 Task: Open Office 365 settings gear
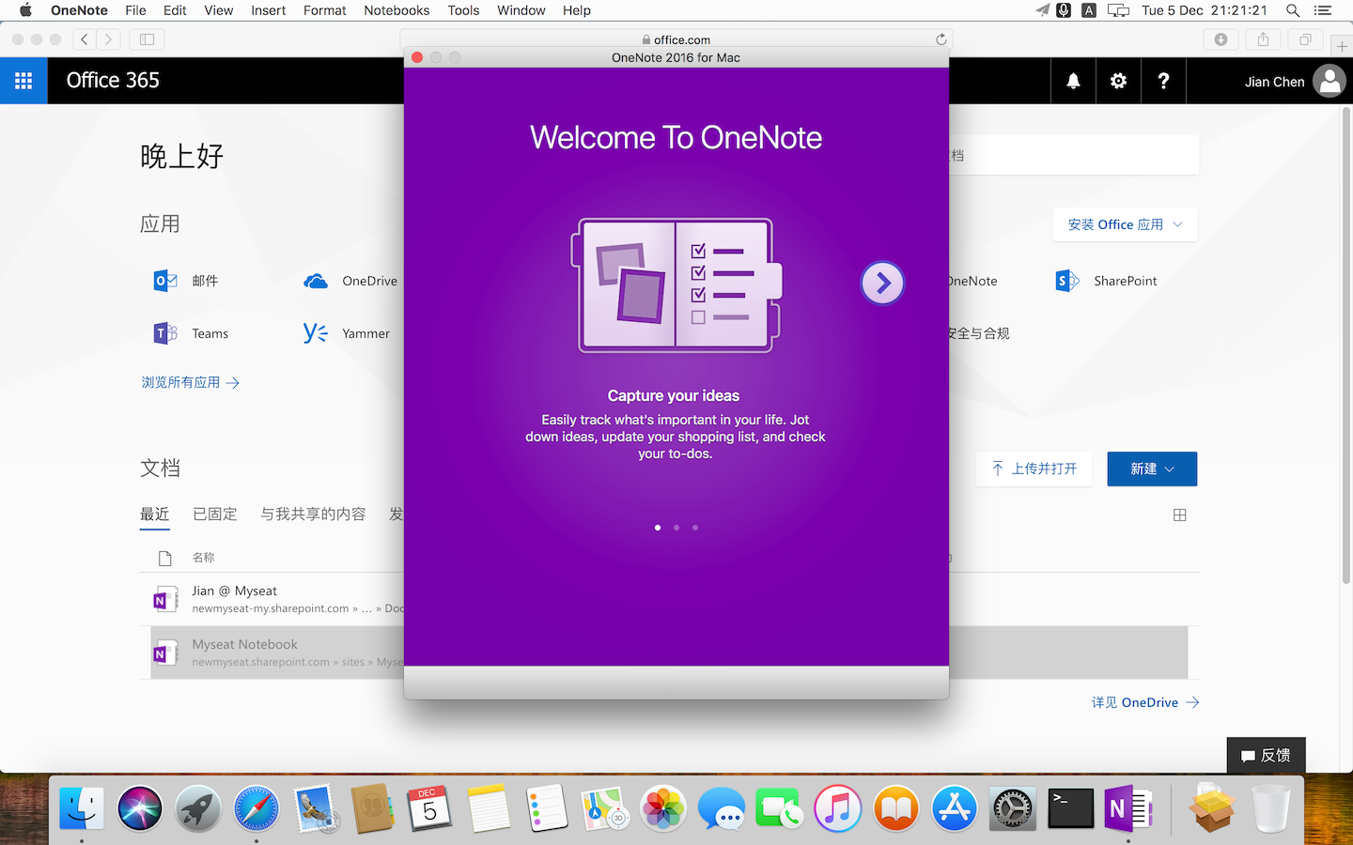pyautogui.click(x=1118, y=81)
